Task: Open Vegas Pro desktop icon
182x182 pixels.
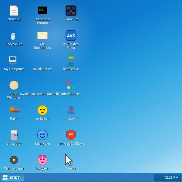Action: 71,11
